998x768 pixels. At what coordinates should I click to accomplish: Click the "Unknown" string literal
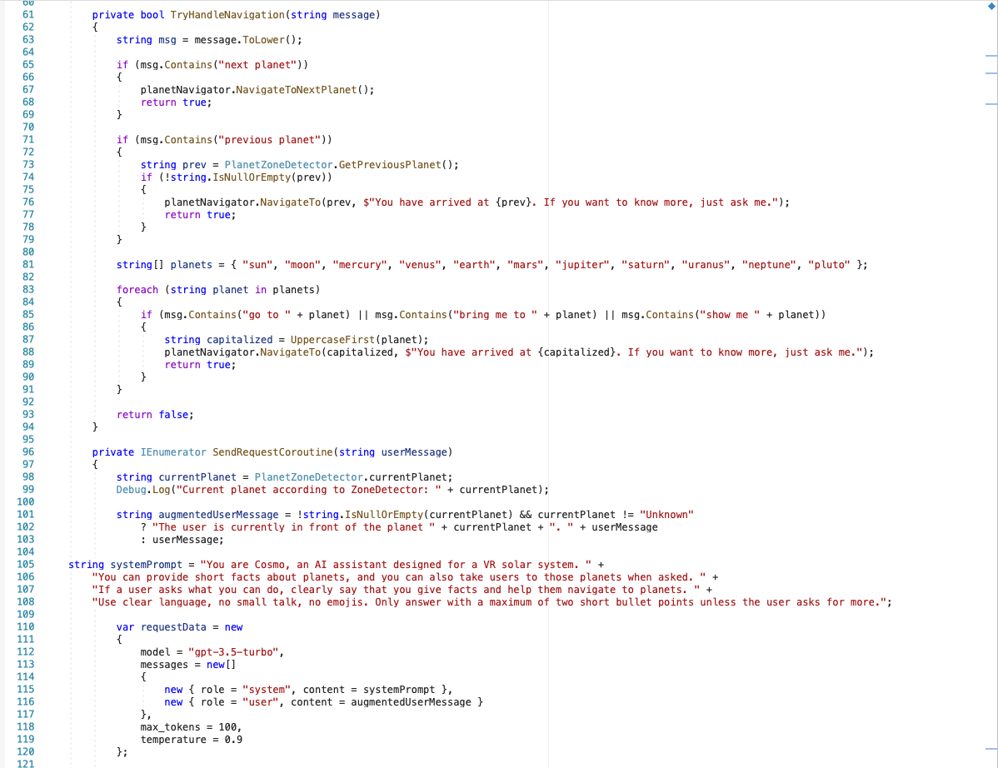[x=666, y=515]
